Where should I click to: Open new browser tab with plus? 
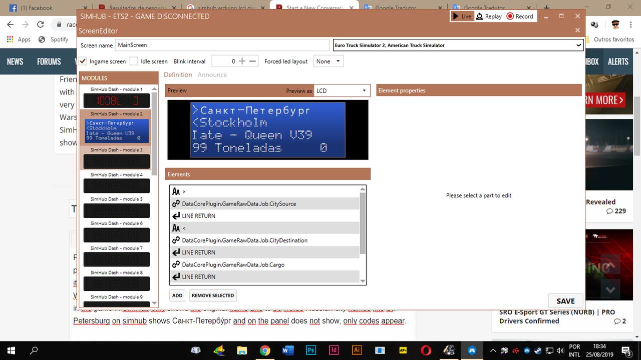[x=546, y=8]
